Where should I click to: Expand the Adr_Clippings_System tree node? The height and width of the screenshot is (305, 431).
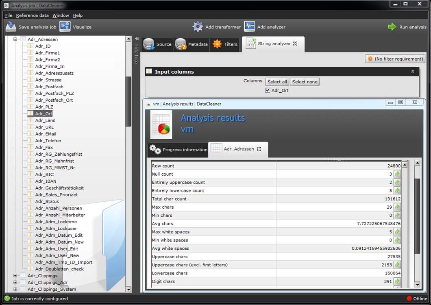click(x=15, y=289)
